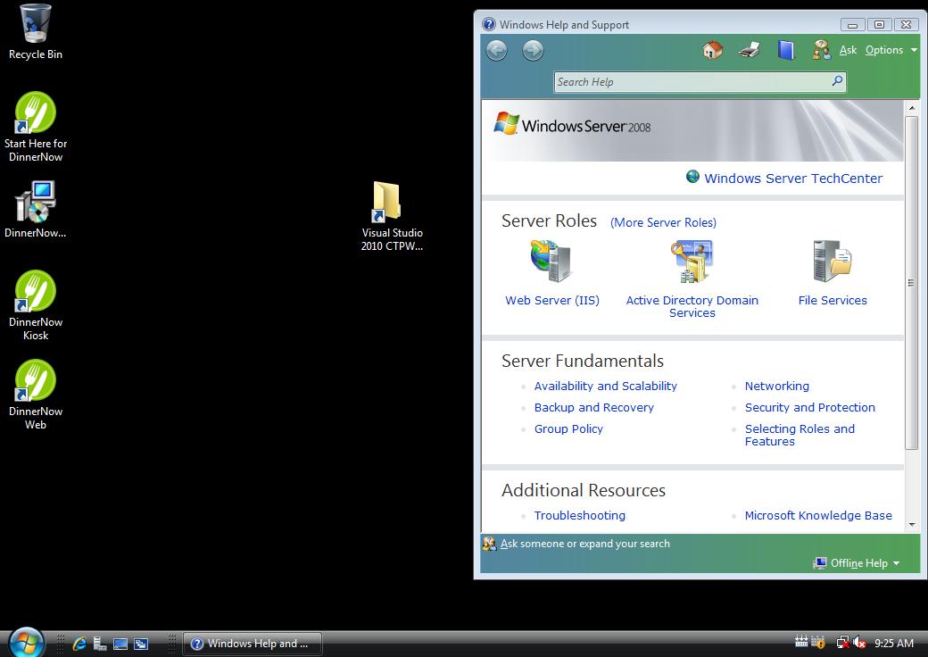Click the File Services icon
This screenshot has width=928, height=657.
coord(833,261)
